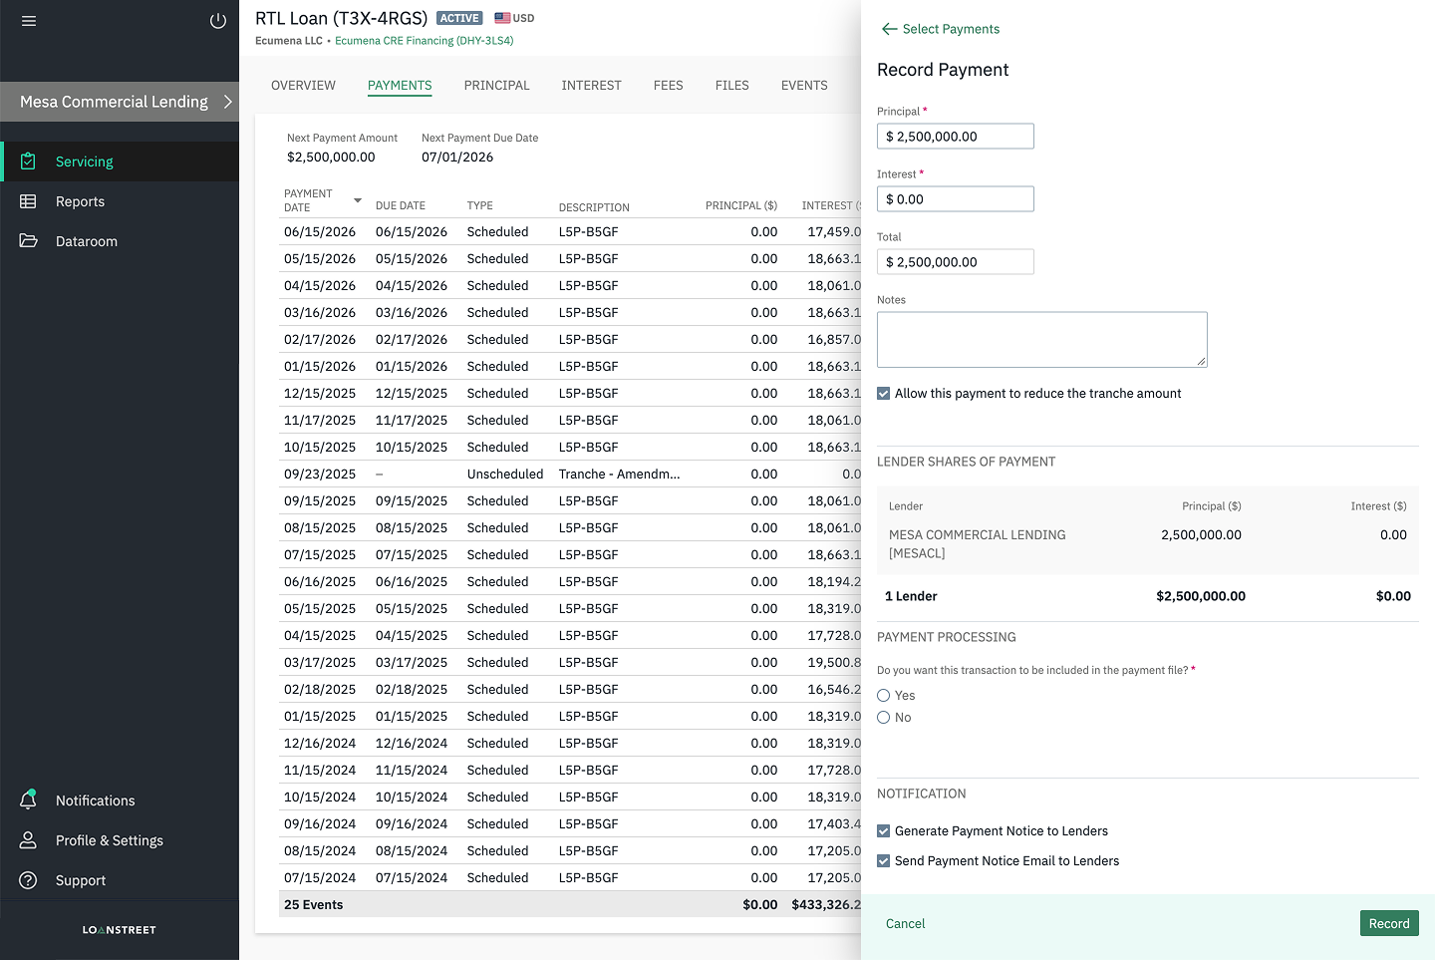Click the ACTIVE status badge
Screen dimensions: 1435x960
click(x=459, y=18)
